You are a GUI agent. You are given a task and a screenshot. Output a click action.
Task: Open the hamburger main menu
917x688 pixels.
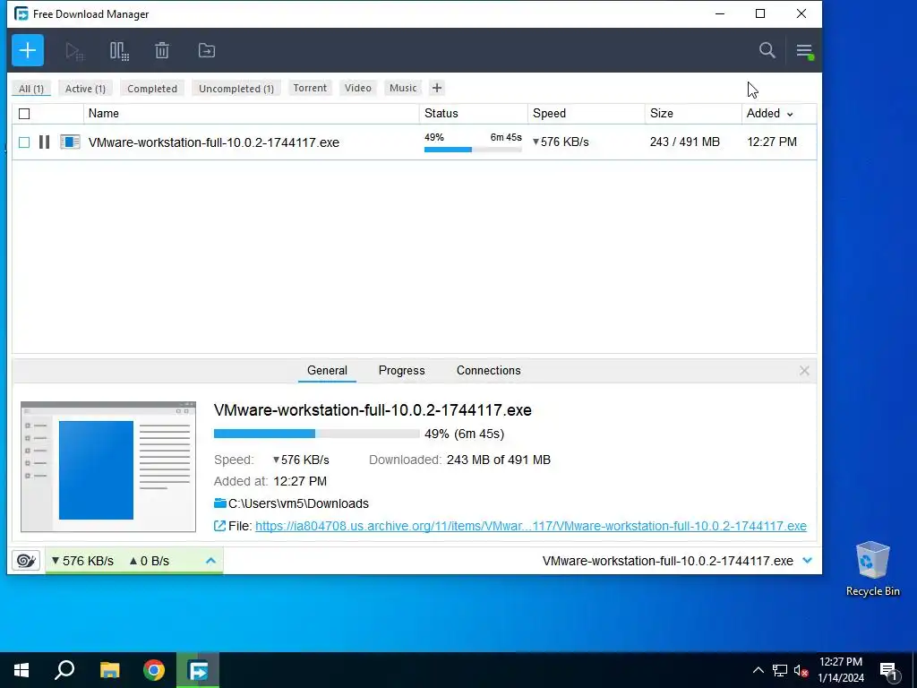(x=805, y=51)
